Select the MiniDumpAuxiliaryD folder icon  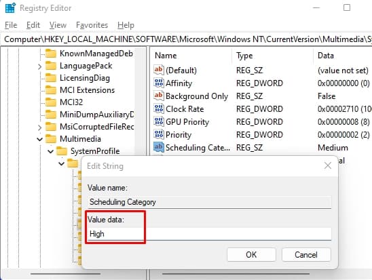(x=51, y=115)
